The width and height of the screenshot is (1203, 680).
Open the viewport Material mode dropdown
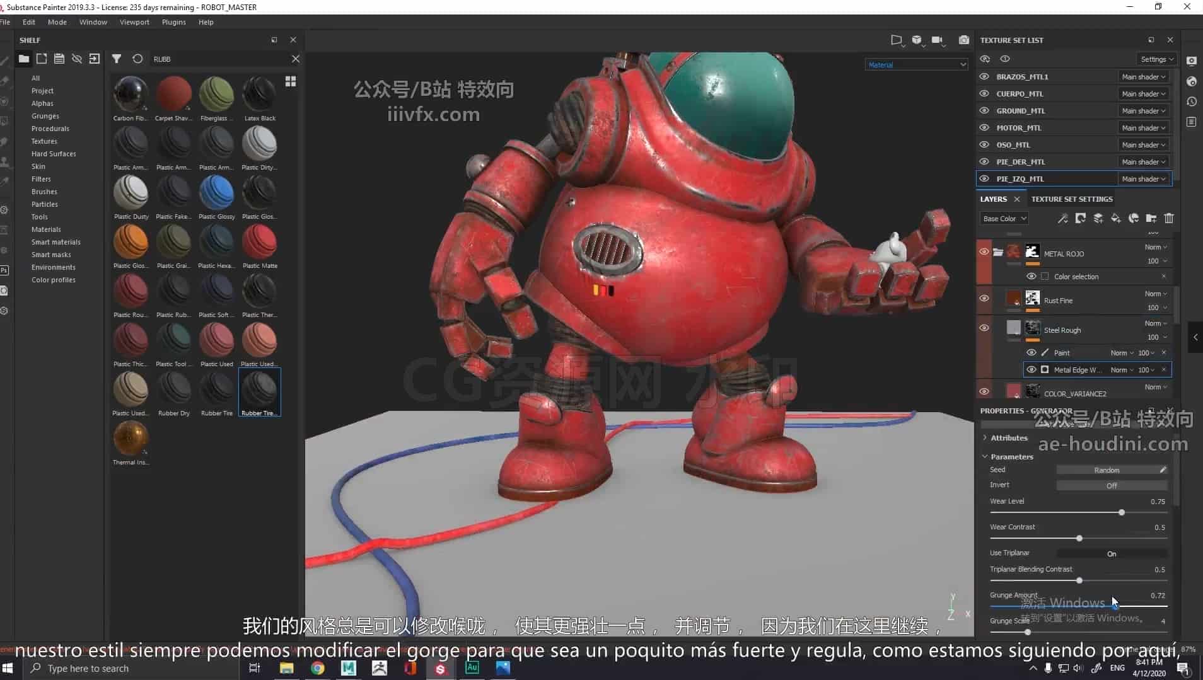(x=916, y=64)
